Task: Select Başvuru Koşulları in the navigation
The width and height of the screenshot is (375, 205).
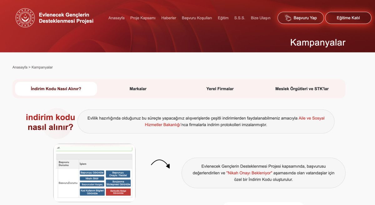Action: [197, 18]
